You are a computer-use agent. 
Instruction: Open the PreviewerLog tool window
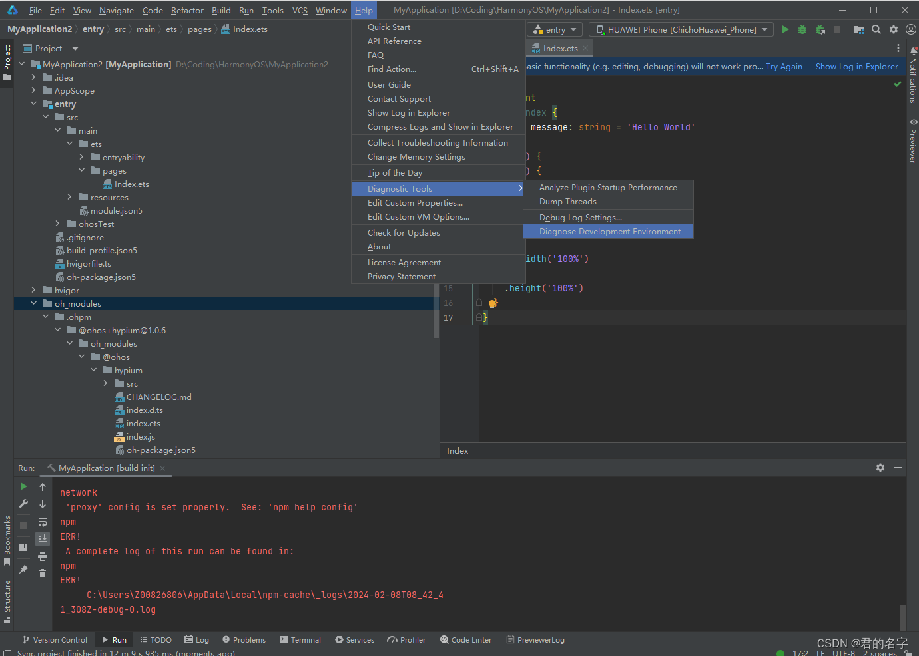535,640
